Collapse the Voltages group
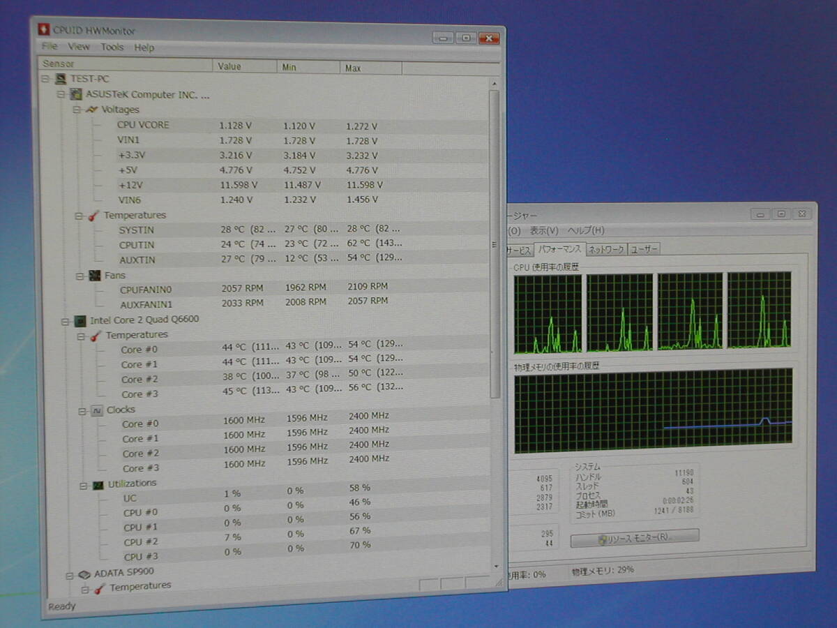The image size is (837, 628). tap(77, 110)
